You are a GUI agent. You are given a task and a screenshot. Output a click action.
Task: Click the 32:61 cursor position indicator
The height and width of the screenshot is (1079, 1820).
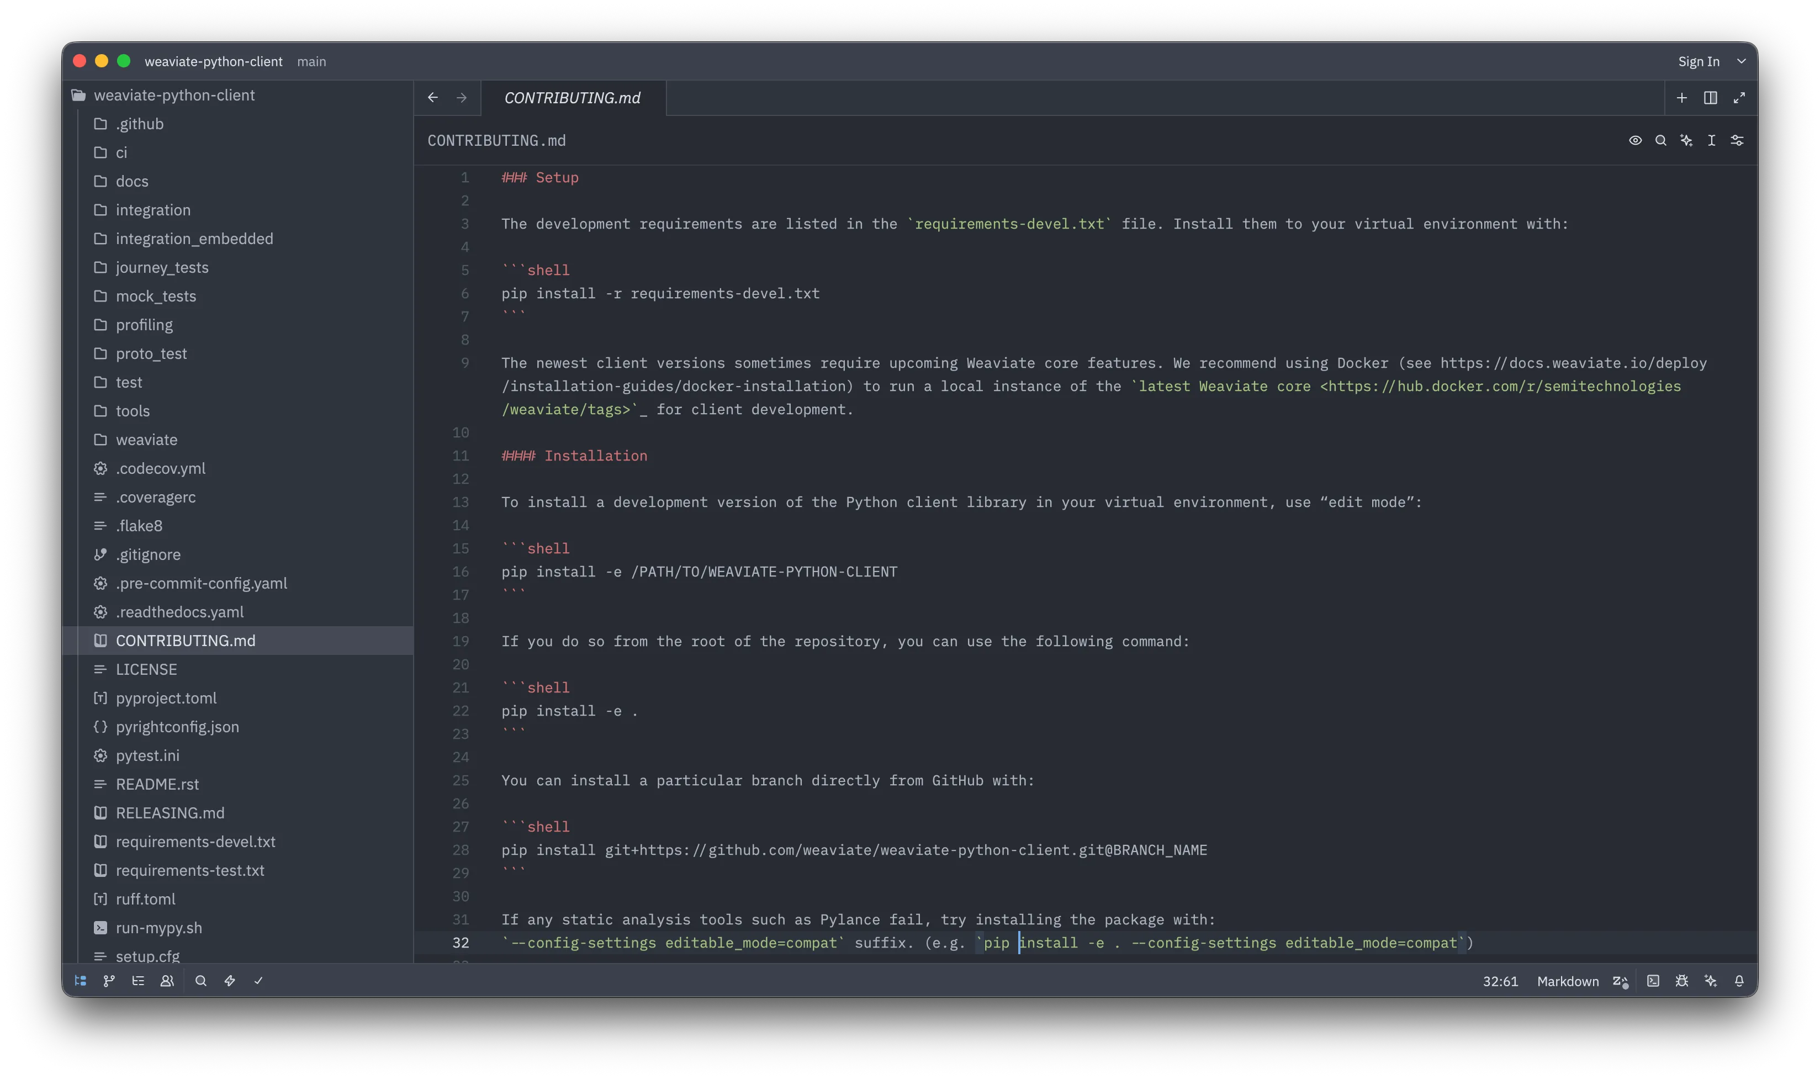point(1500,981)
